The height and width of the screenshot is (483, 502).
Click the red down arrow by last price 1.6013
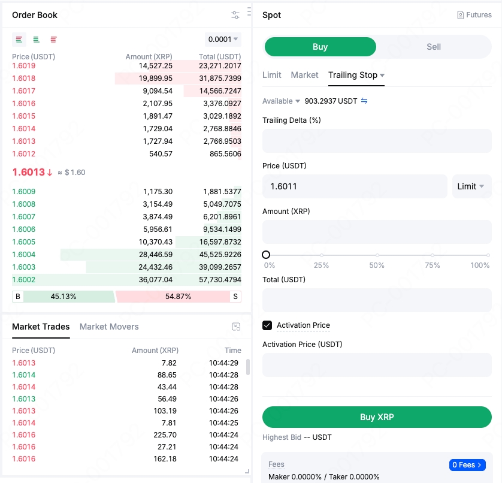50,173
